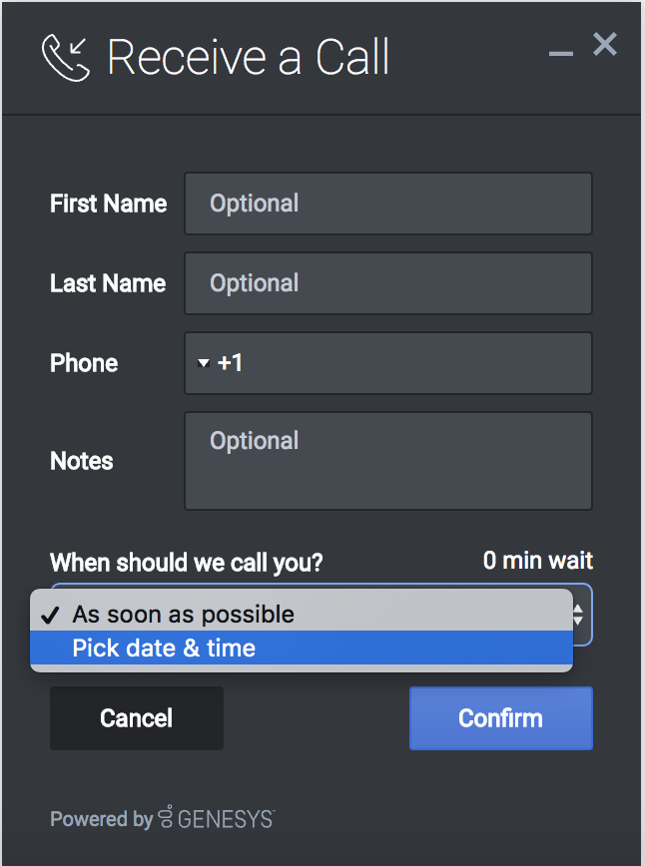Click the "When should we call you?" label
Image resolution: width=645 pixels, height=866 pixels.
click(187, 562)
